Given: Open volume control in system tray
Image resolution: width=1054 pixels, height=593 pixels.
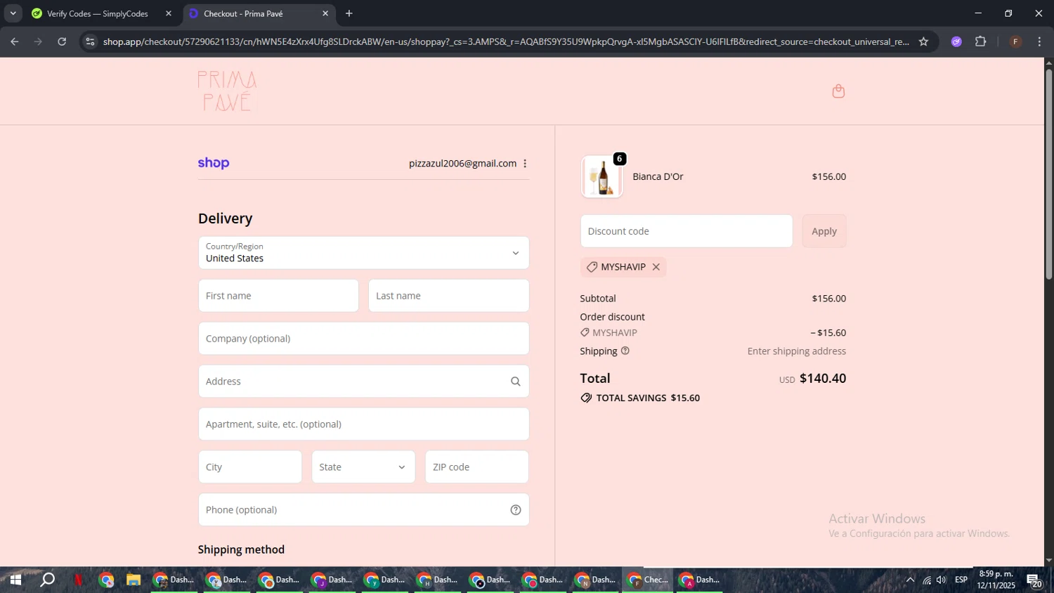Looking at the screenshot, I should [942, 580].
